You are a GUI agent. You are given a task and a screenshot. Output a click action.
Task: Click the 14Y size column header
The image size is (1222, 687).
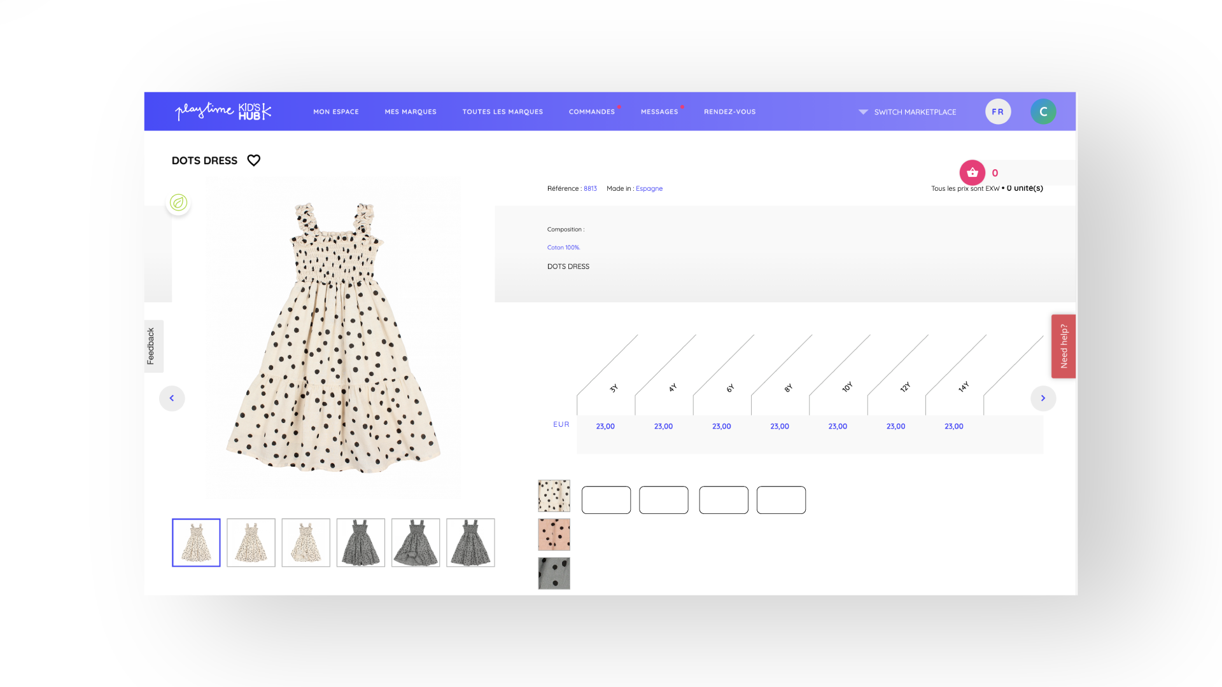963,387
